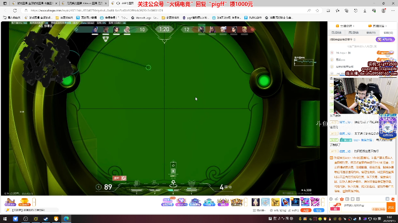This screenshot has width=398, height=223.
Task: Click the golden trophy icon at bottom left
Action: [x=24, y=202]
